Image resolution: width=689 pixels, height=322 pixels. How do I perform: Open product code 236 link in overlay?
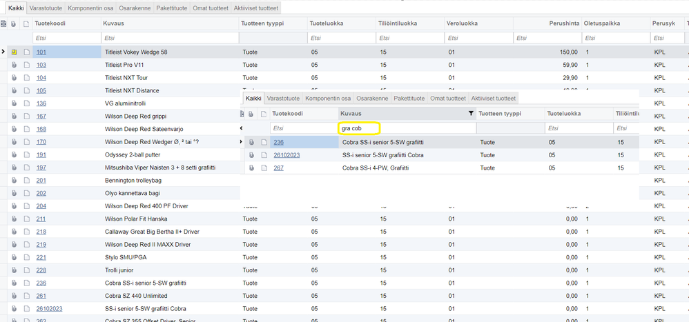click(278, 143)
